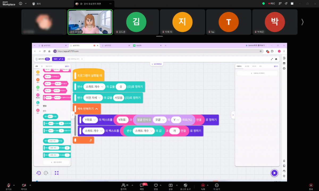Image resolution: width=319 pixels, height=191 pixels.
Task: Collapse the left block palette with the arrow
Action: click(x=73, y=115)
